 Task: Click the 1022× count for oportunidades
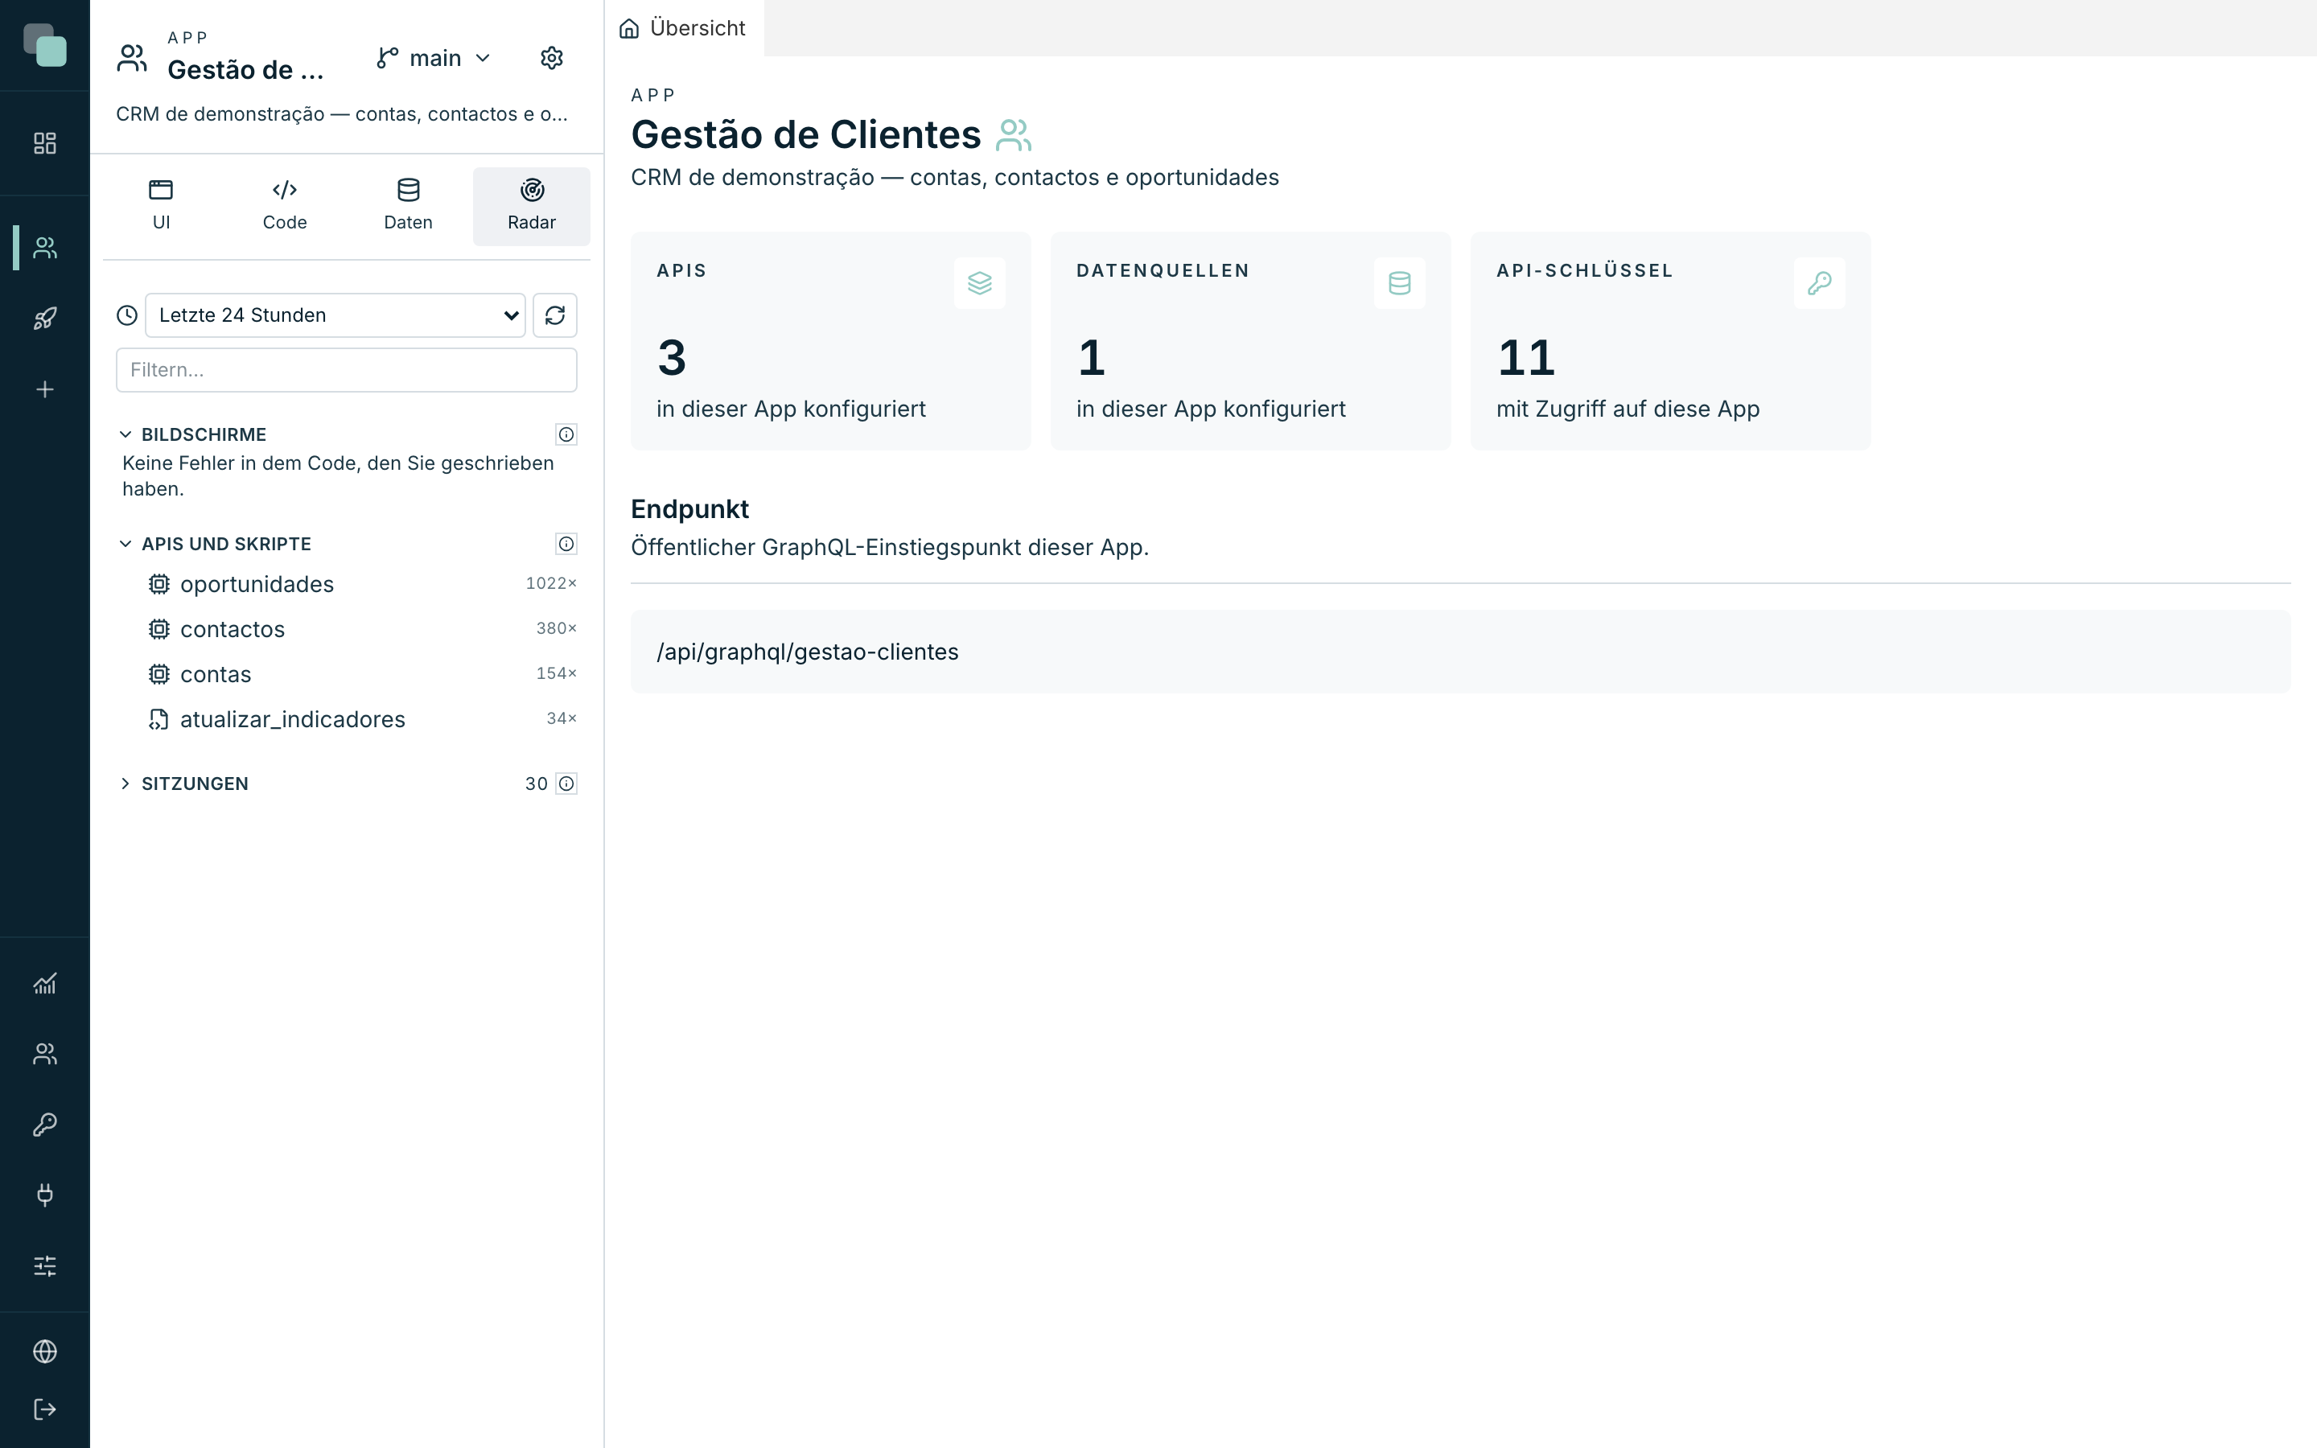551,583
